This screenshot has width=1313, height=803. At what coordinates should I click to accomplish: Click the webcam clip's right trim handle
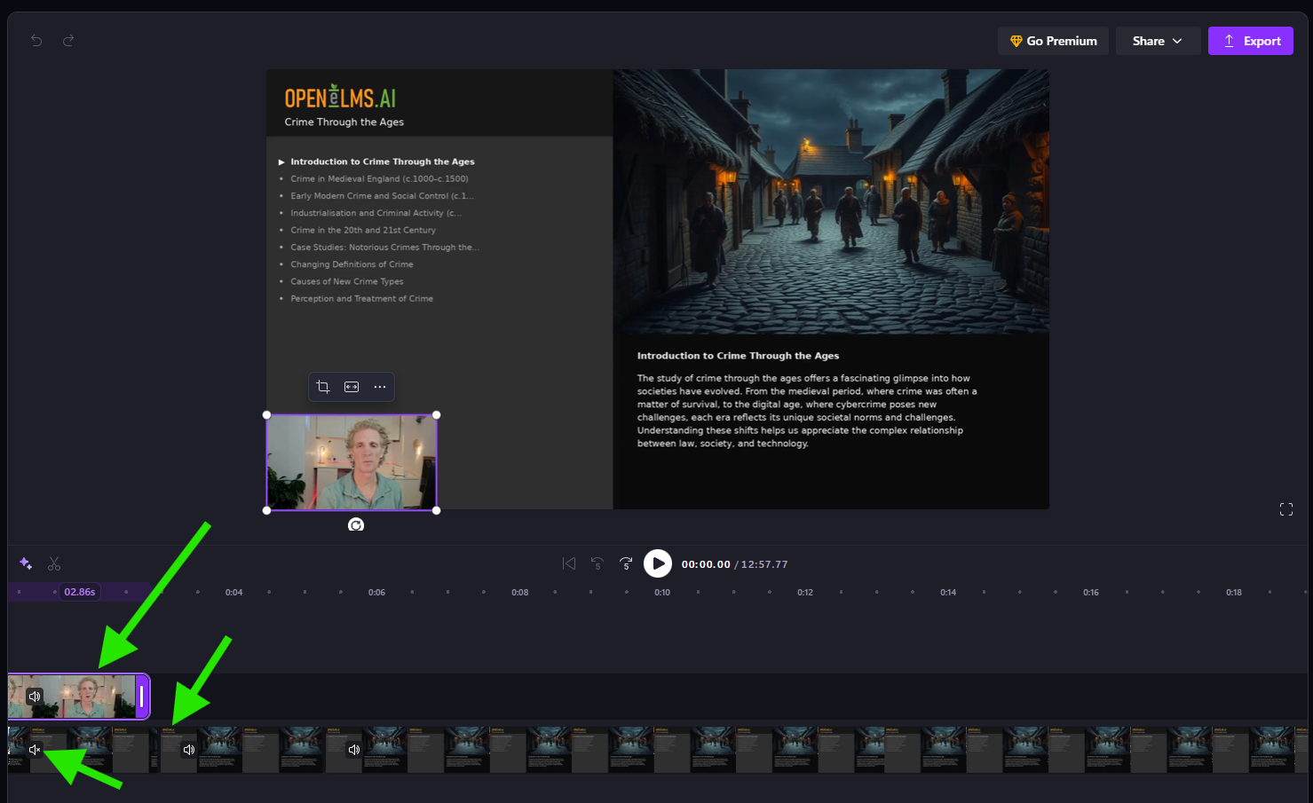[142, 697]
